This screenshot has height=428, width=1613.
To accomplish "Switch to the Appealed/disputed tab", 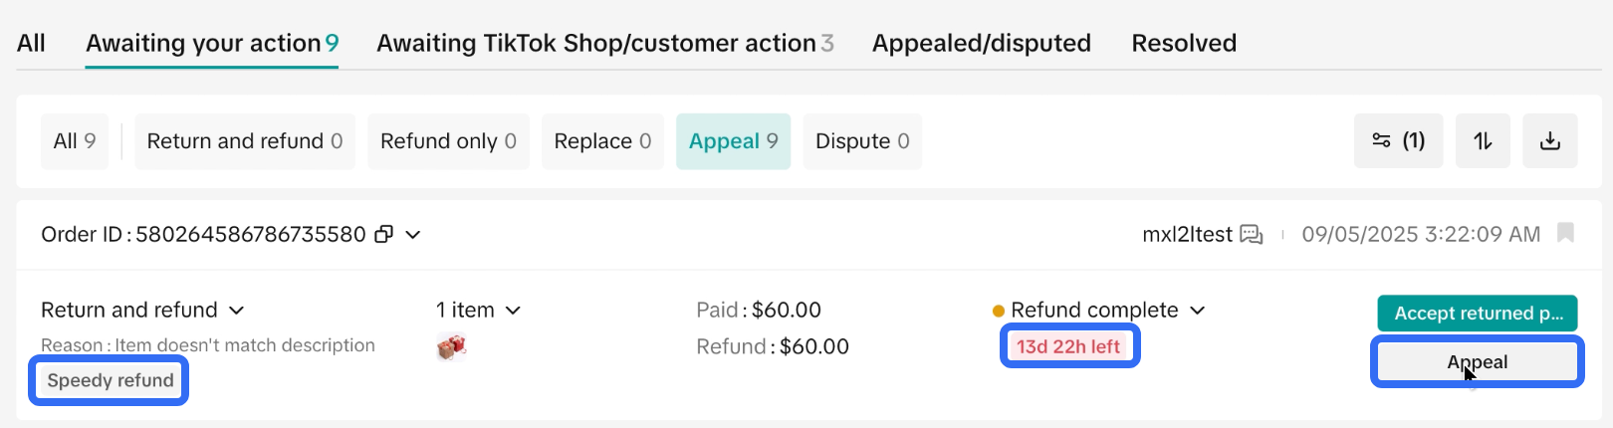I will pyautogui.click(x=981, y=44).
